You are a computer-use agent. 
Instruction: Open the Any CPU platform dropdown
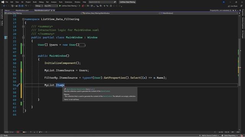coord(51,6)
